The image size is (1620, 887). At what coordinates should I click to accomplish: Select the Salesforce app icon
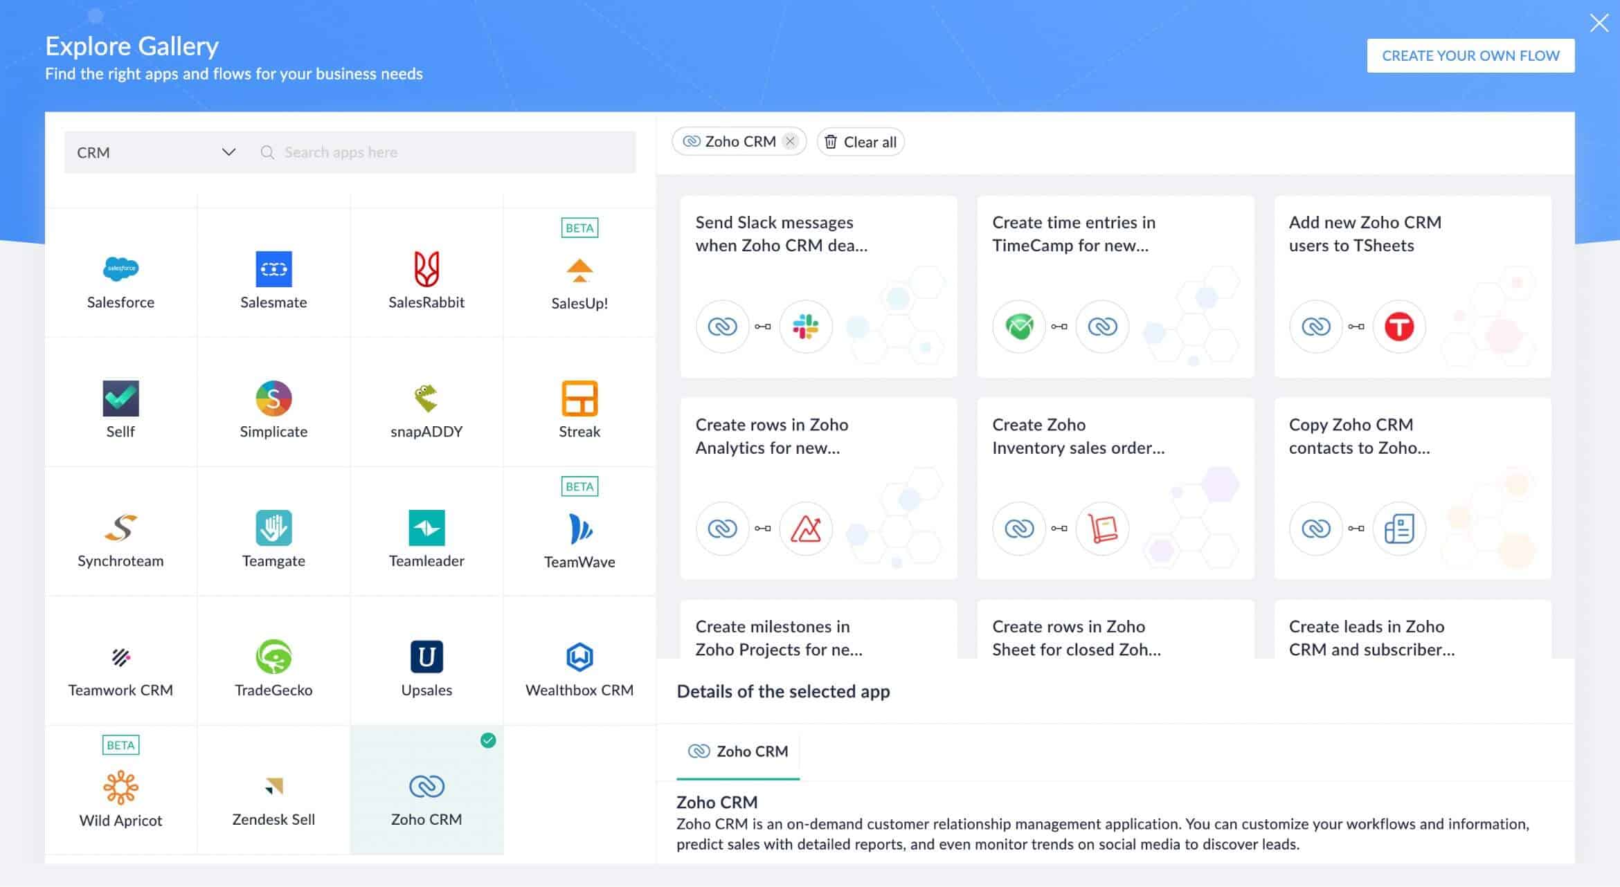[x=120, y=268]
